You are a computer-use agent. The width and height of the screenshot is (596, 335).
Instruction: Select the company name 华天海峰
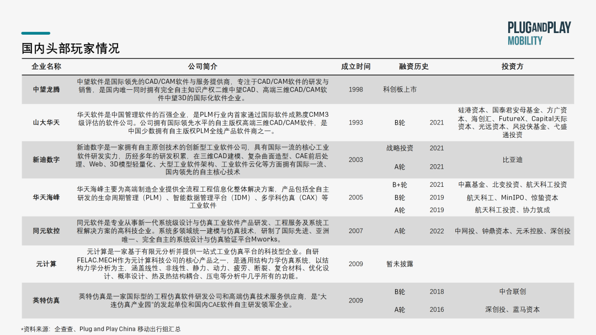46,197
